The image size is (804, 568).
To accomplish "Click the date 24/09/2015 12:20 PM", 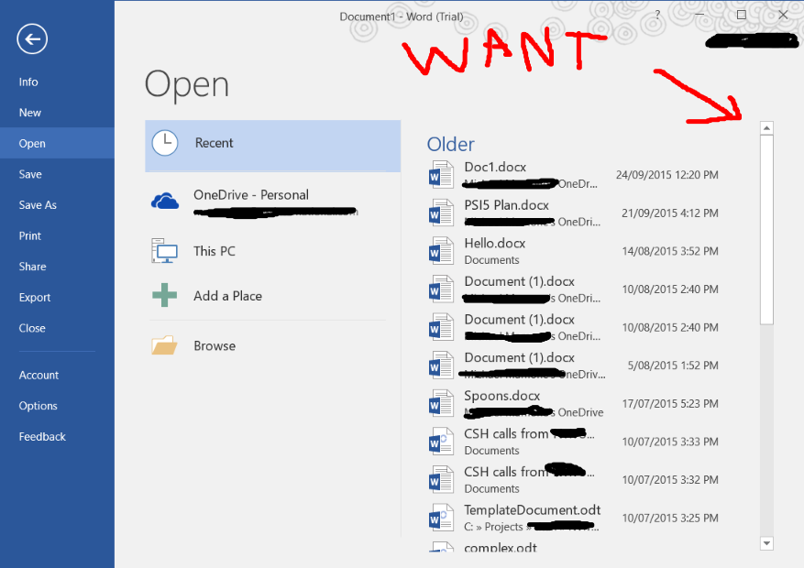I will point(666,175).
